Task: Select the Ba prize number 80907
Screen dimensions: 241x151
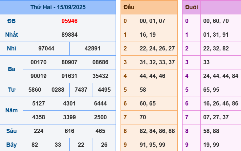Action: (x=69, y=62)
